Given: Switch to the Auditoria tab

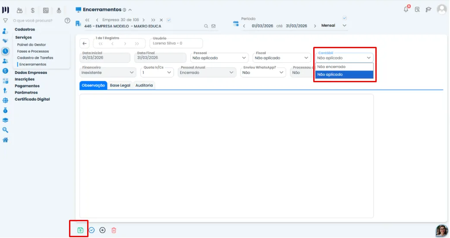Looking at the screenshot, I should (x=145, y=86).
